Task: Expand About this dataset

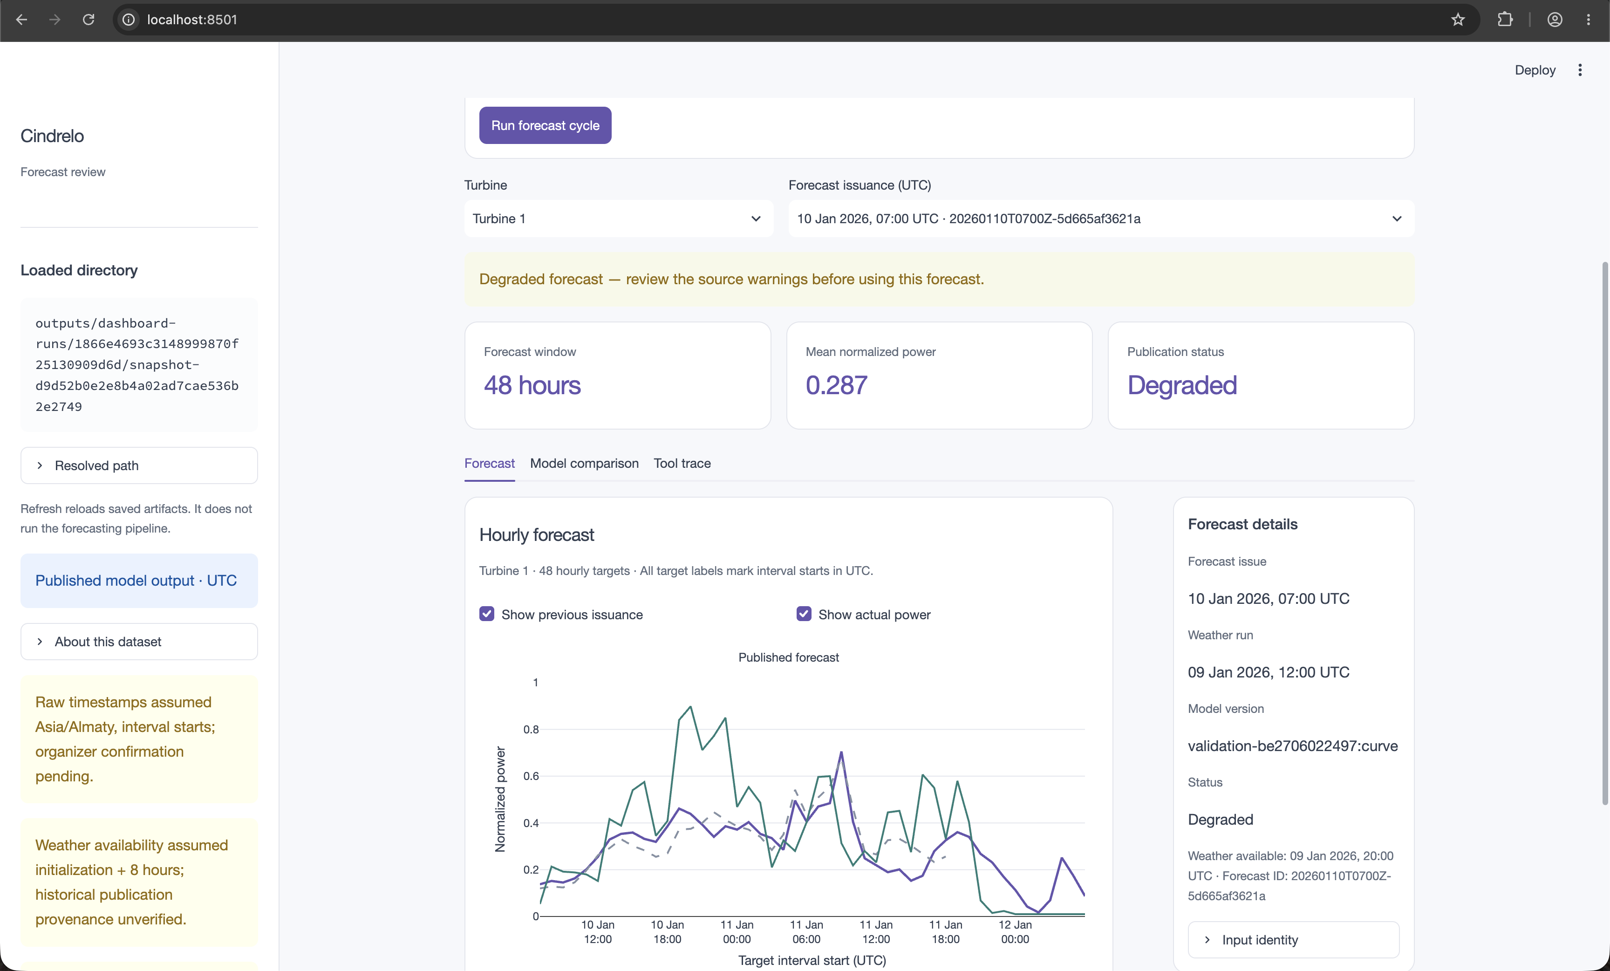Action: click(139, 642)
